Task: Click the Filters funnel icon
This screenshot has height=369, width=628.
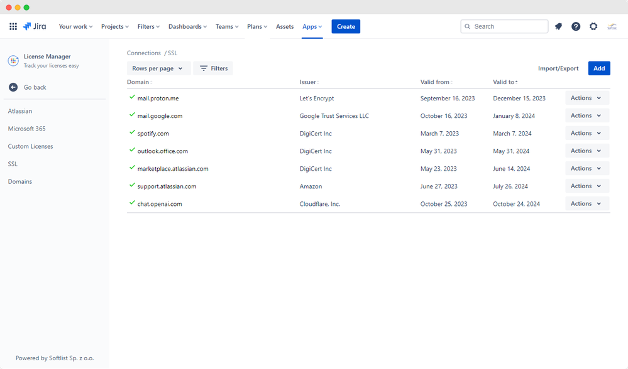Action: pos(204,68)
